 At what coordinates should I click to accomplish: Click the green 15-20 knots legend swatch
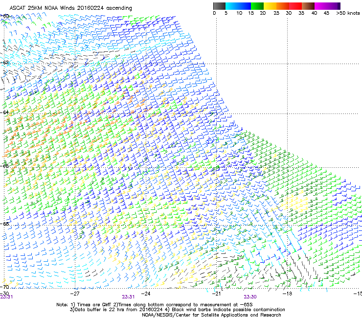(257, 6)
